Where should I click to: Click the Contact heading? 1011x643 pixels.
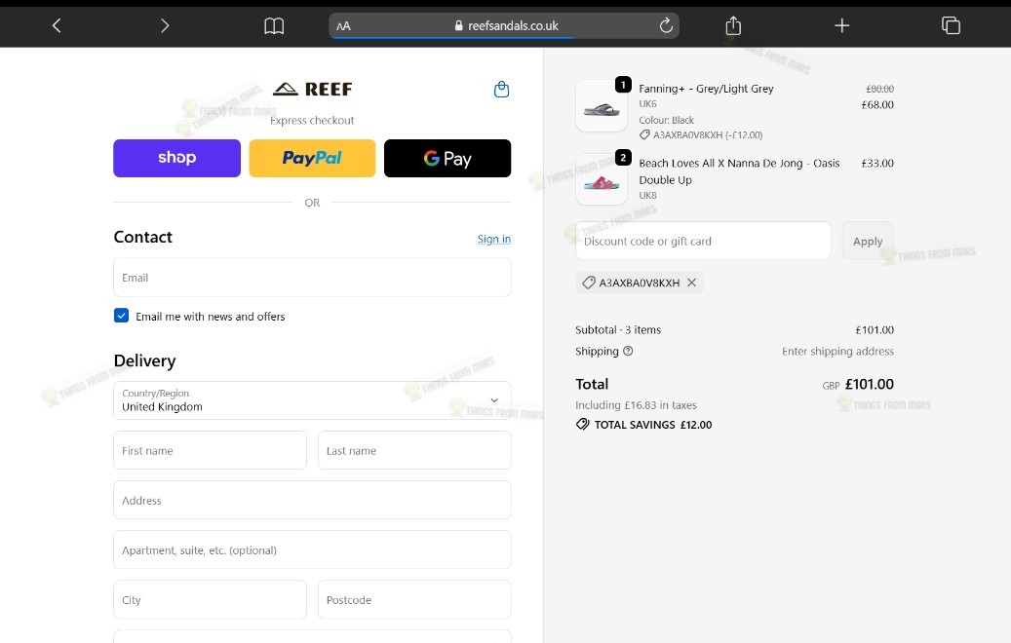click(142, 237)
